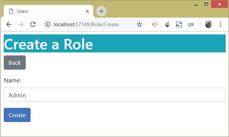The width and height of the screenshot is (229, 137).
Task: Close the browser window
Action: 220,4
